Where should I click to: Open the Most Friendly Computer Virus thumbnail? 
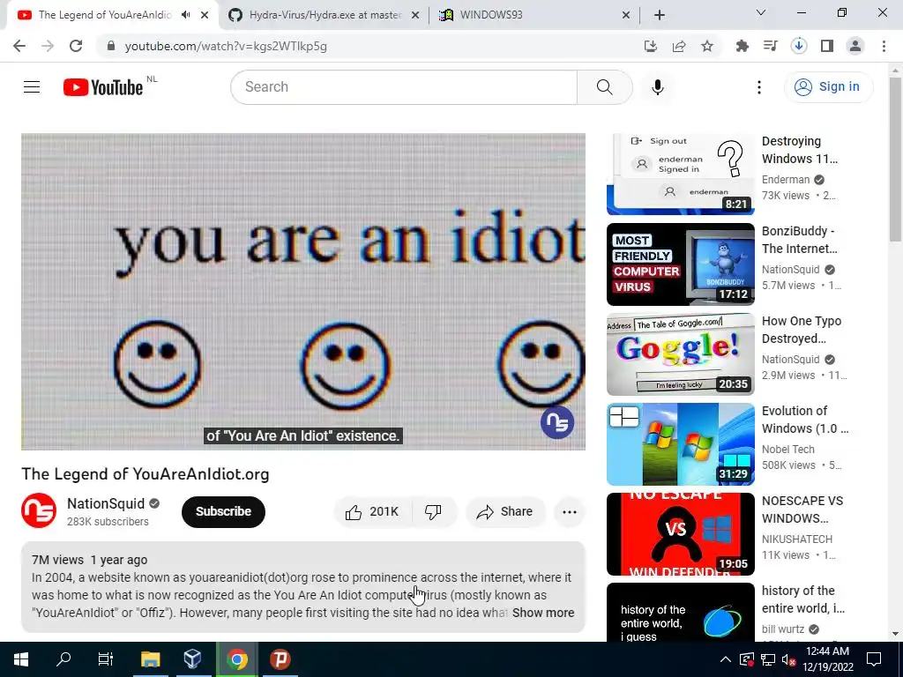[x=680, y=264]
